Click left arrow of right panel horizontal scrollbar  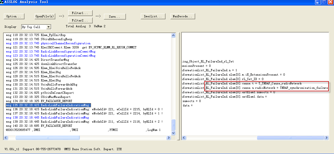pyautogui.click(x=184, y=138)
